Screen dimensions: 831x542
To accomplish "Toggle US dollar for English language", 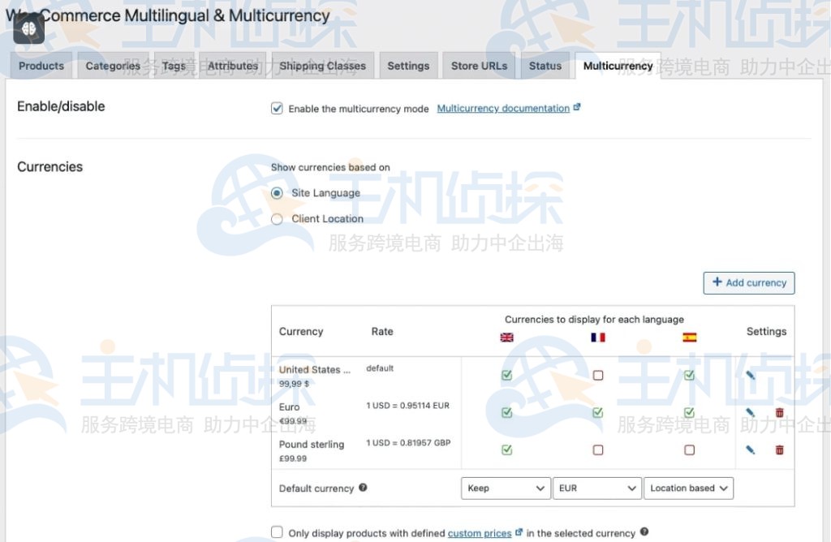I will tap(506, 375).
